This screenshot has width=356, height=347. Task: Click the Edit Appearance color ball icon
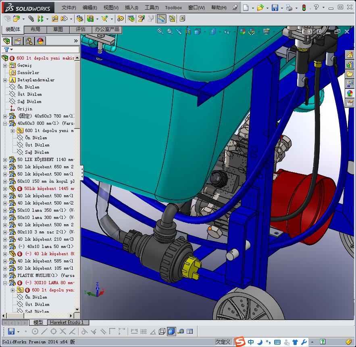[242, 31]
